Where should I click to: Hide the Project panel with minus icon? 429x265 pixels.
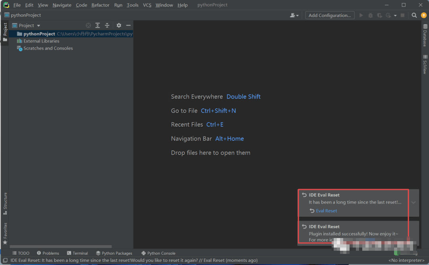click(x=128, y=25)
